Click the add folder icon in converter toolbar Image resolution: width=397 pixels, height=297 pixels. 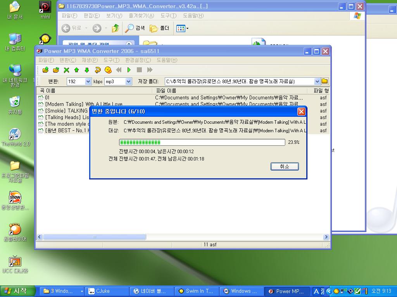[56, 70]
